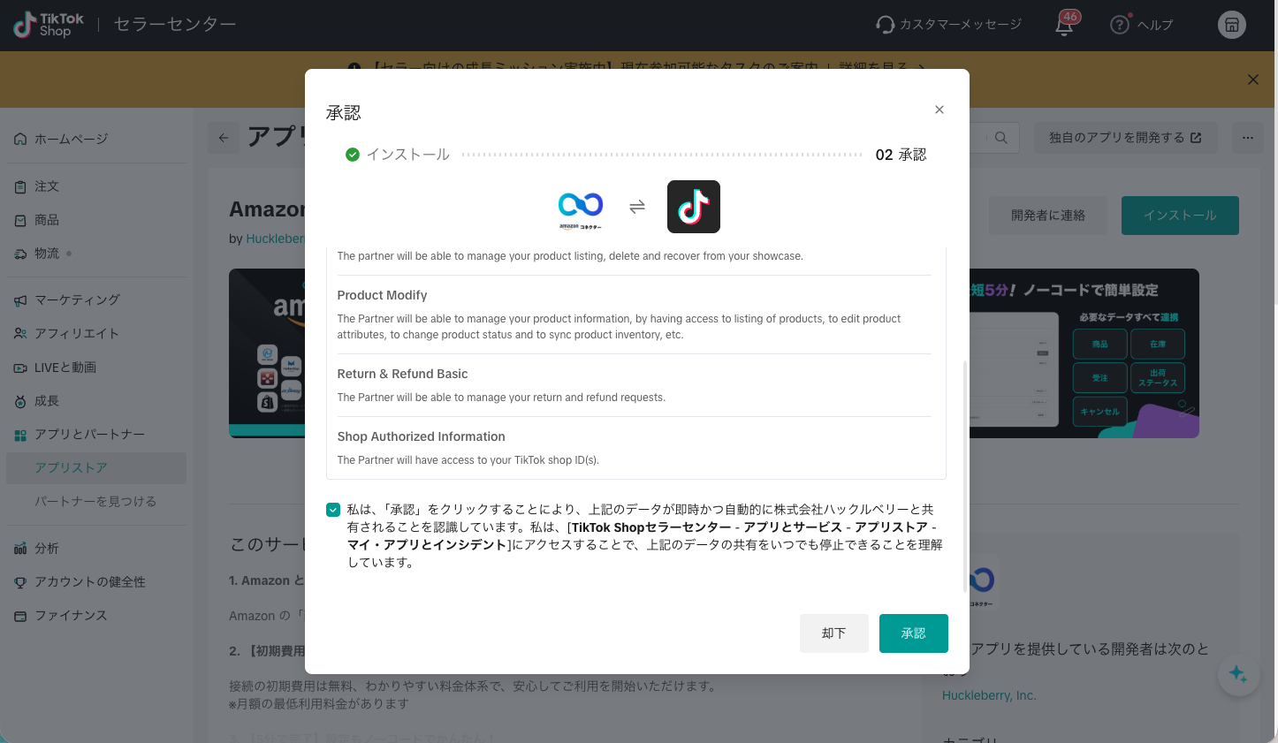Screen dimensions: 1278x743
Task: Open customer messages via the headset icon
Action: point(885,25)
